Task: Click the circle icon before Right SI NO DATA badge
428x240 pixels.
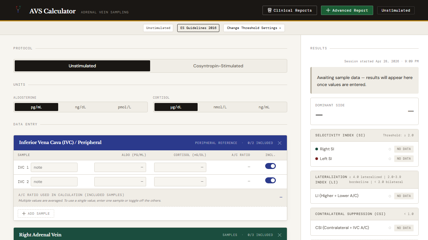Action: pos(390,149)
